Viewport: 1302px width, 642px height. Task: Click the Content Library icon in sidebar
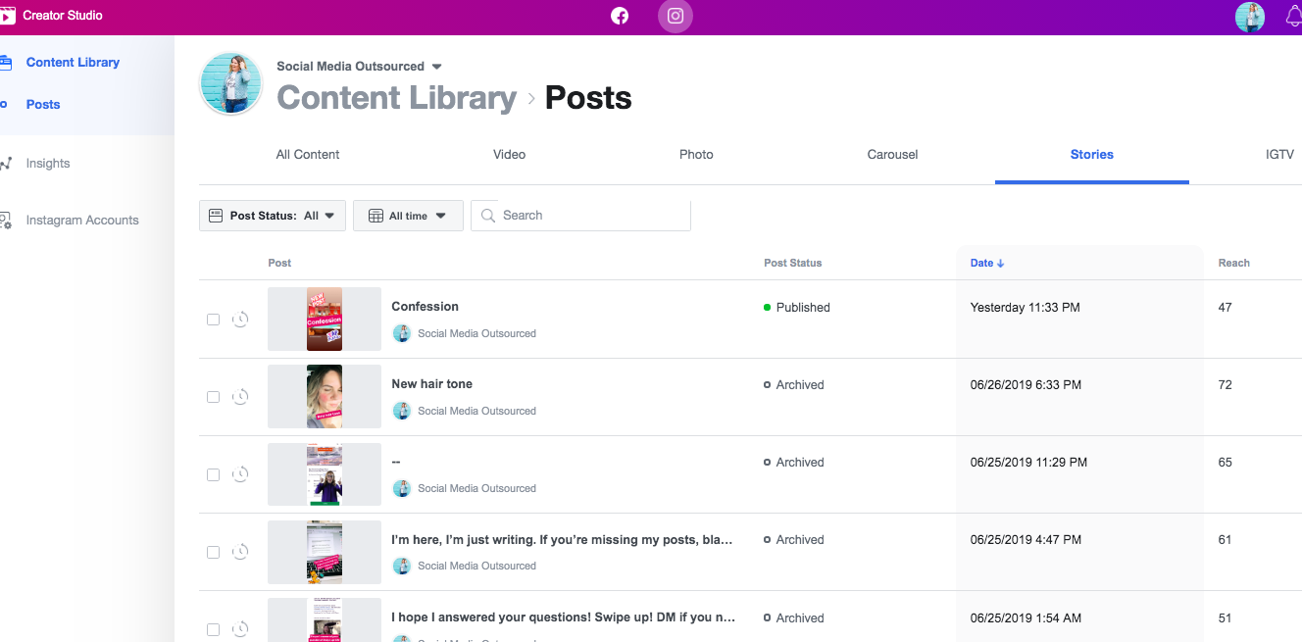tap(5, 62)
